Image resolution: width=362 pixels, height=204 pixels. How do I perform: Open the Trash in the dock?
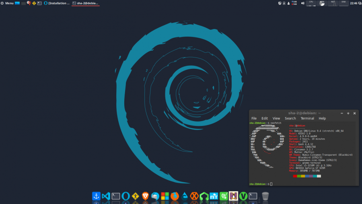click(x=265, y=196)
